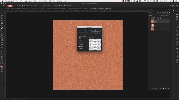Toggle visibility of the top layer
The width and height of the screenshot is (179, 100).
point(149,21)
